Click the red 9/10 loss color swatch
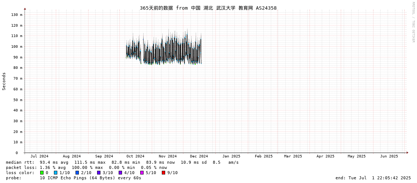 click(x=163, y=173)
